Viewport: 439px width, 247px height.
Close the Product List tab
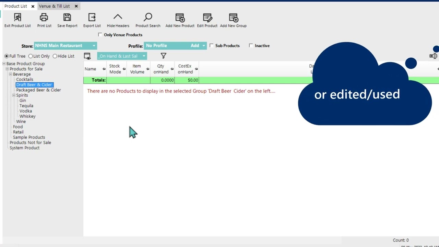[x=33, y=6]
